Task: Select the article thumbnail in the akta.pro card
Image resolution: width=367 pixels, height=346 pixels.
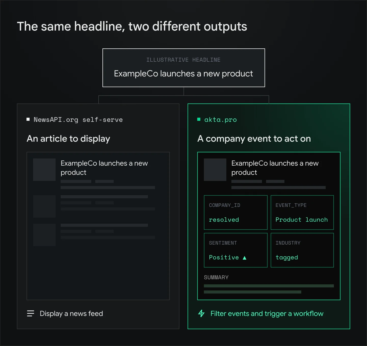Action: (215, 170)
